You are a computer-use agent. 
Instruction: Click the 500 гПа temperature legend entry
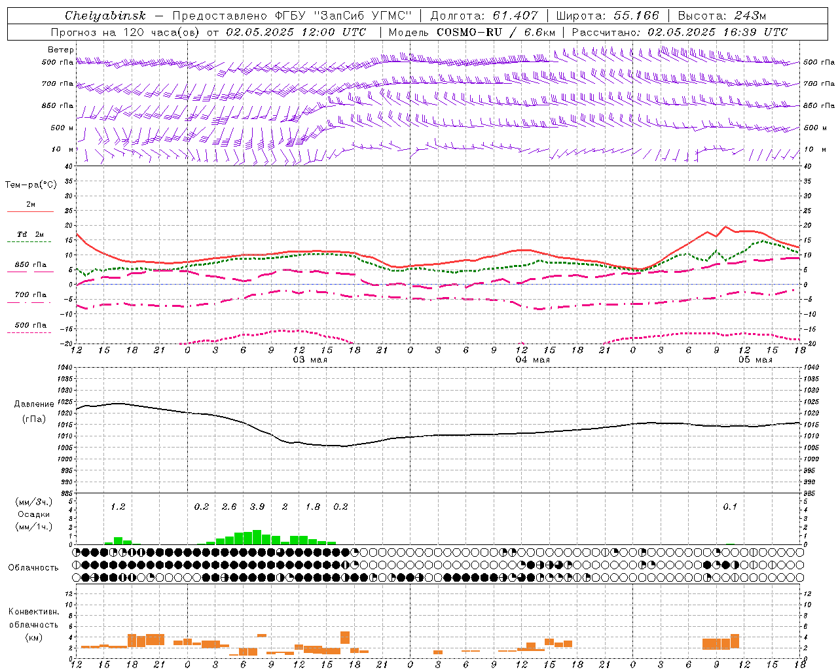tap(31, 325)
